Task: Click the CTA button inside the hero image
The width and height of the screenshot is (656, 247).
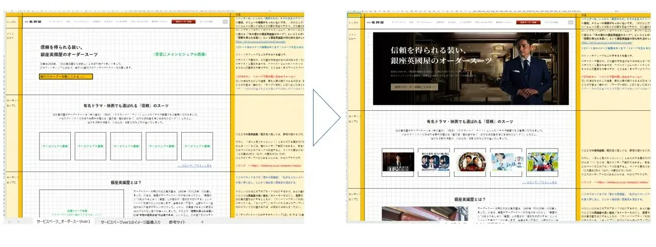Action: click(x=414, y=87)
